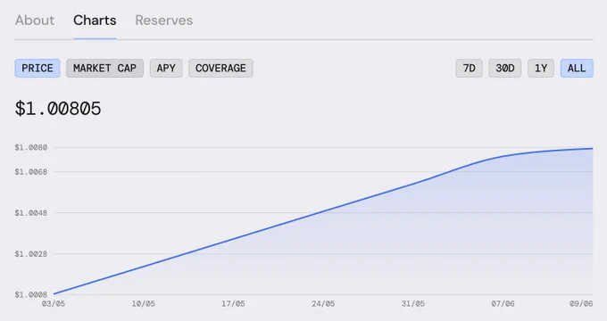Click the $1.00805 price value

[x=58, y=108]
